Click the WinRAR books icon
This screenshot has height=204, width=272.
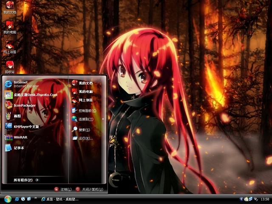8,137
